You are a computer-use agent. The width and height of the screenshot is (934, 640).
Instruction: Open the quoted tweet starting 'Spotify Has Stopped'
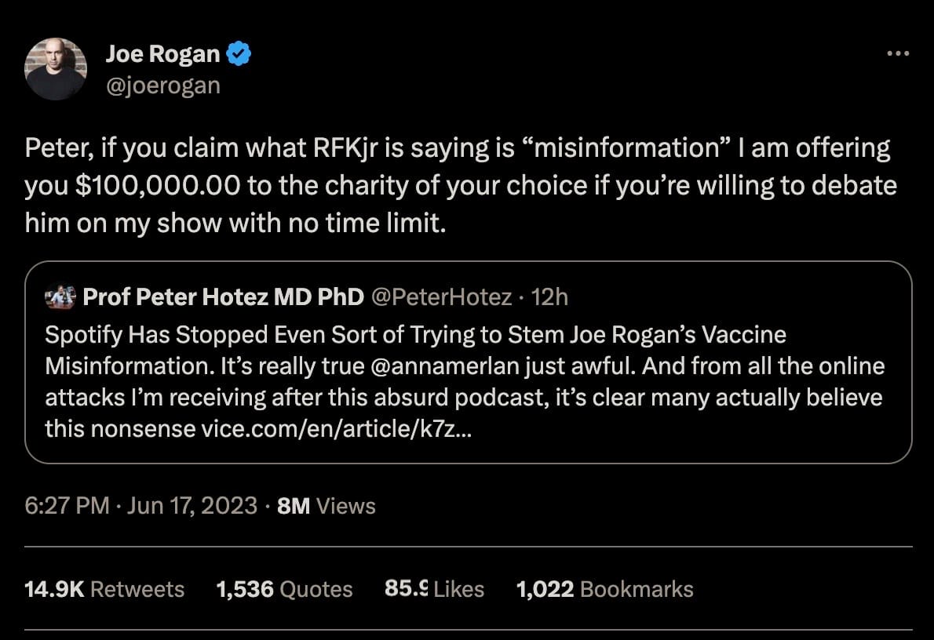(468, 382)
